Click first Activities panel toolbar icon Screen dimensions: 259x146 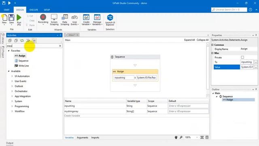[x=10, y=41]
